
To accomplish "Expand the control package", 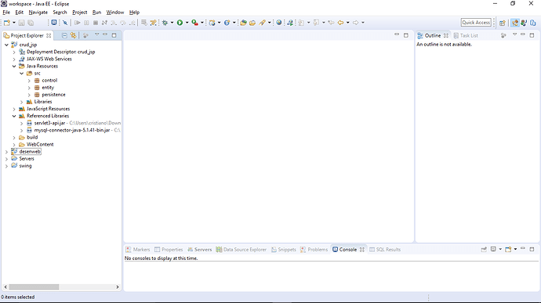I will point(29,81).
